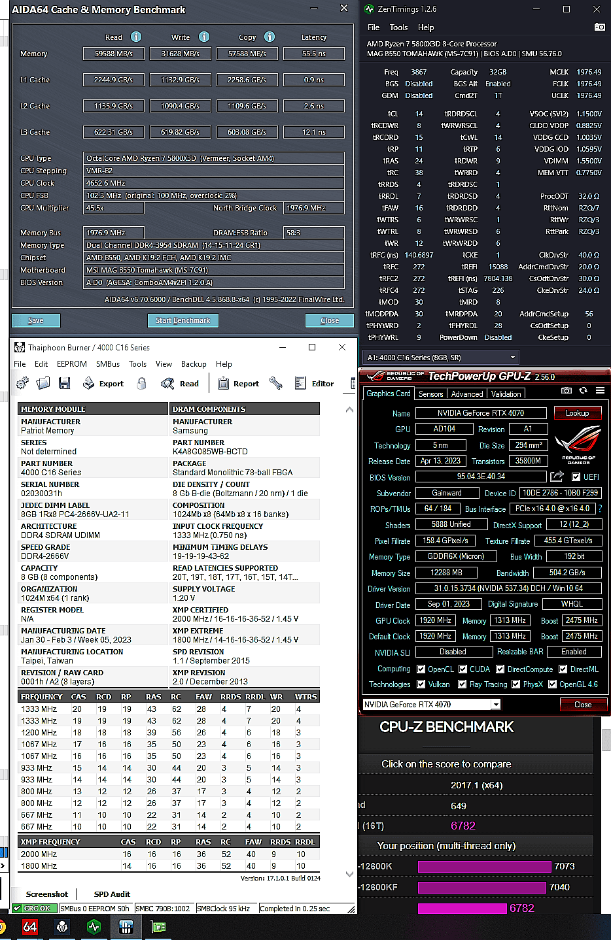Click scroll-up arrow in Thaiphoon Burner report
Viewport: 611px width, 940px height.
(349, 410)
